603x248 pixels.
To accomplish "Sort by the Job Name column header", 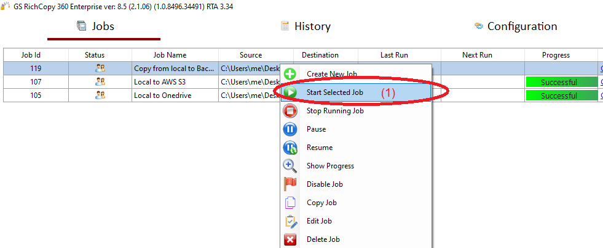I will [170, 55].
